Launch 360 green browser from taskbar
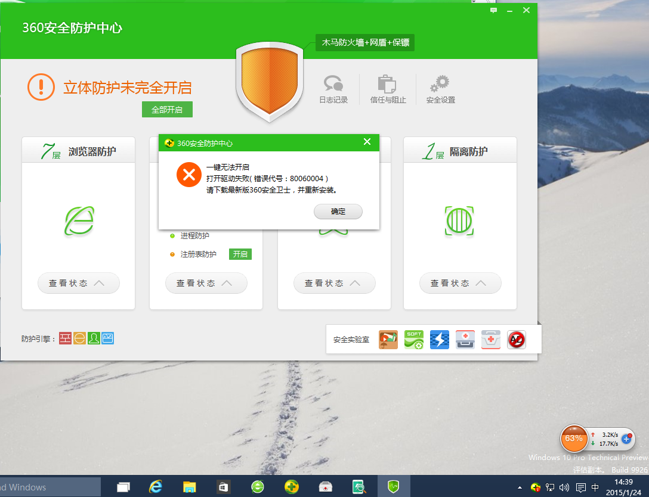The width and height of the screenshot is (649, 497). point(258,487)
